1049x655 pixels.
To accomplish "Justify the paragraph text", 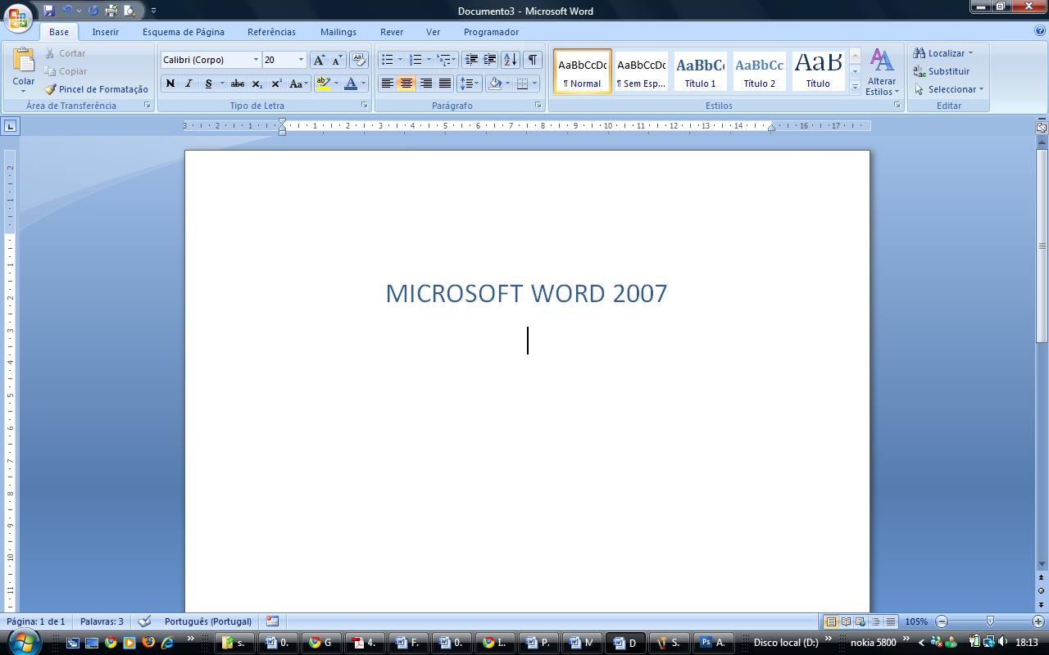I will pyautogui.click(x=445, y=84).
